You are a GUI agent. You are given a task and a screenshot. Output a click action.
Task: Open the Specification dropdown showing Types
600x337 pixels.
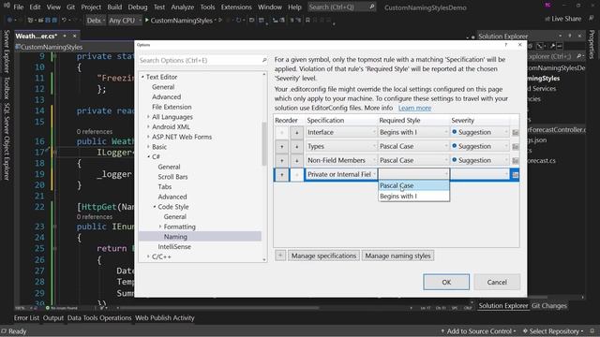pos(341,146)
